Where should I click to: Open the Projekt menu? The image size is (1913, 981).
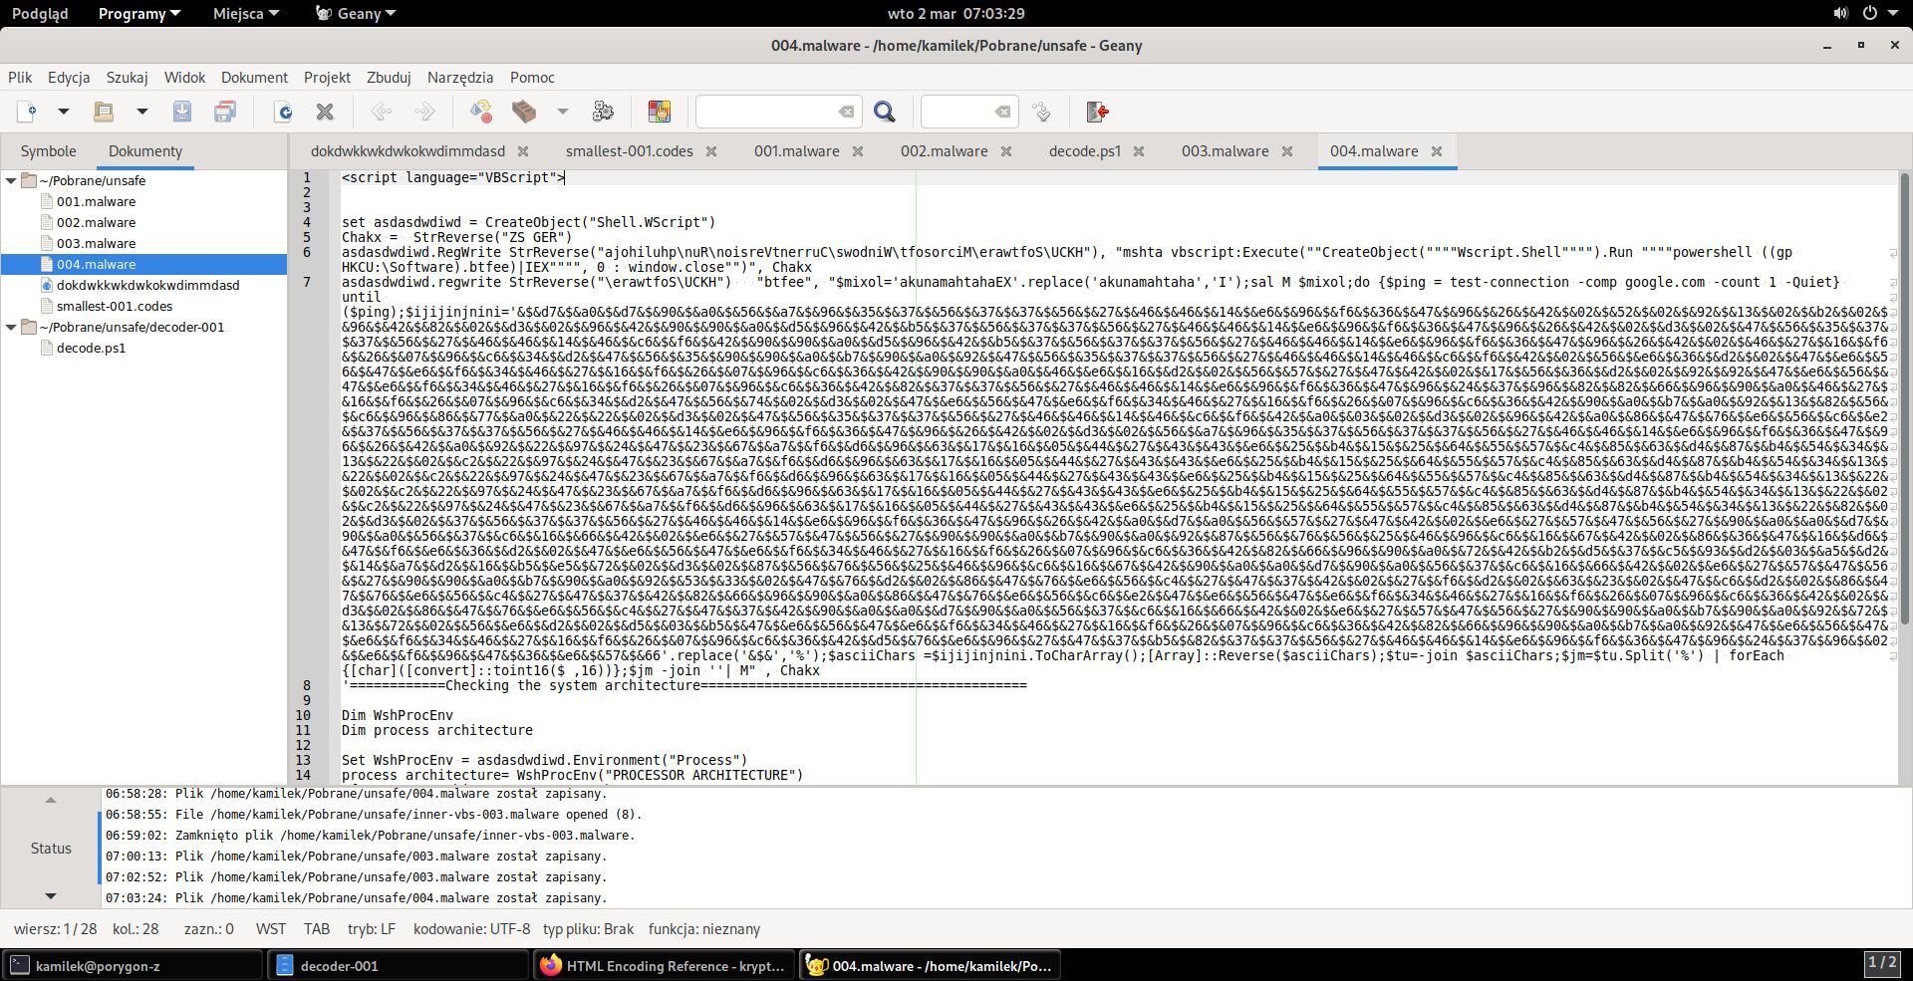(327, 78)
